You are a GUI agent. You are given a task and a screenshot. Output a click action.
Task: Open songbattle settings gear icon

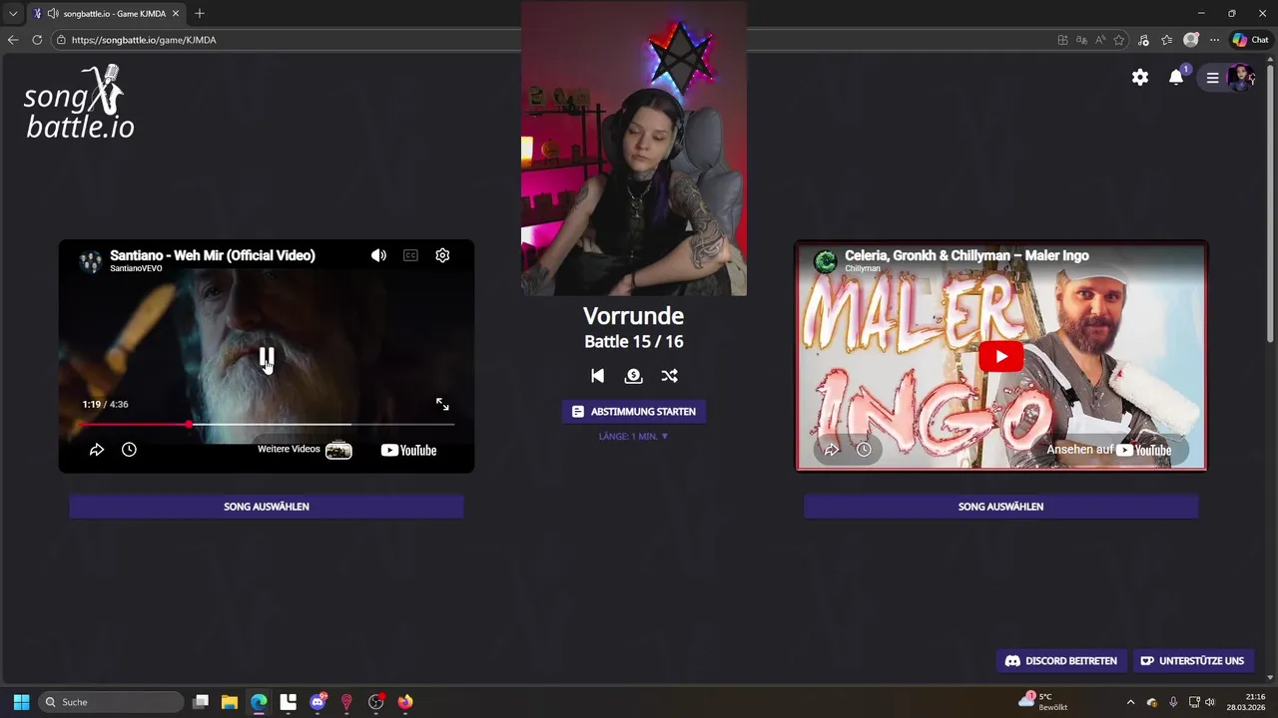[1140, 77]
